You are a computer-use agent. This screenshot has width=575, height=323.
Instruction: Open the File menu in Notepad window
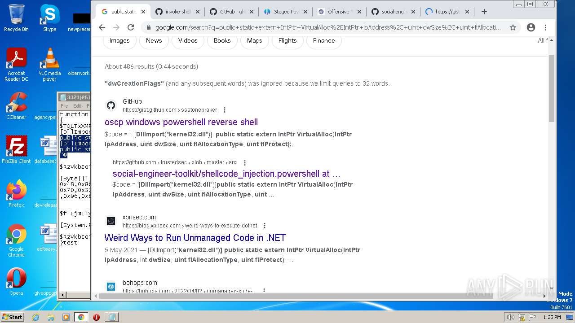point(64,106)
